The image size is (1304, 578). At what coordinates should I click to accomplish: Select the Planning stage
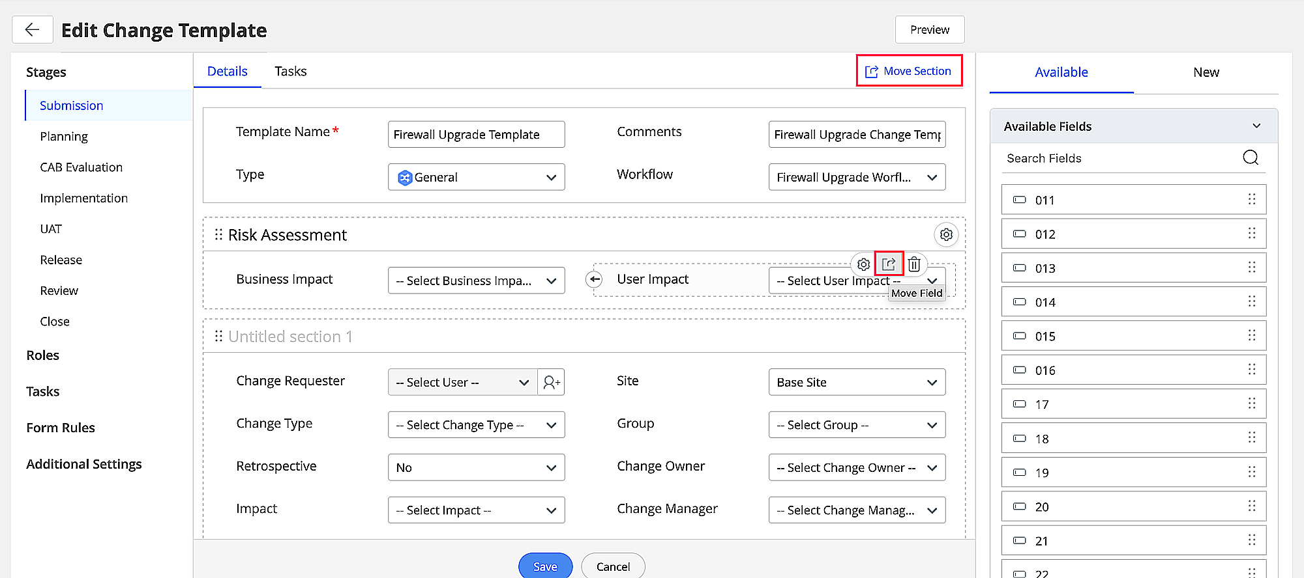(x=64, y=137)
